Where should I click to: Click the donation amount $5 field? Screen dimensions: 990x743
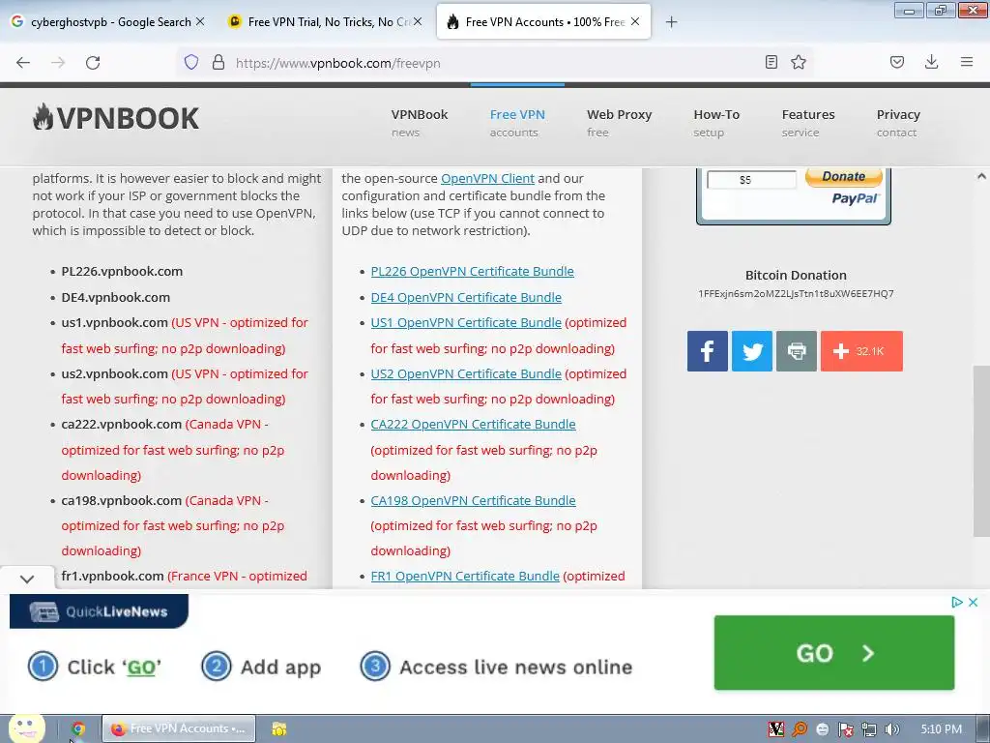pos(751,180)
